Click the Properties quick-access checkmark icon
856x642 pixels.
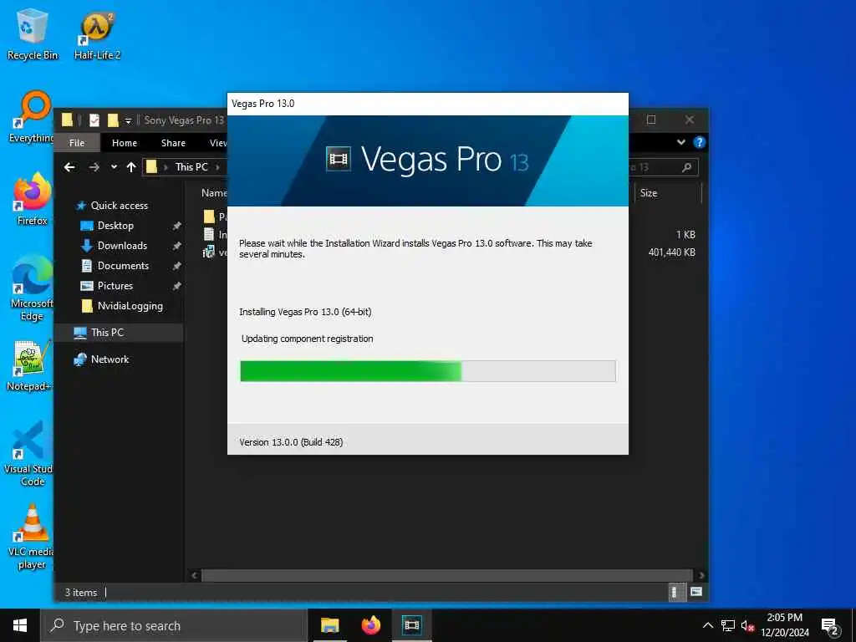tap(94, 120)
